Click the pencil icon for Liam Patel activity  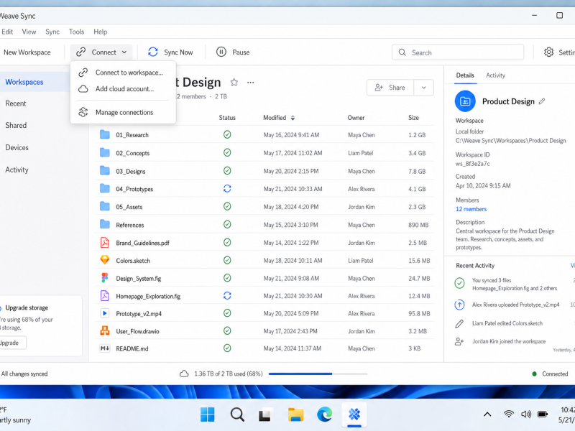tap(459, 323)
